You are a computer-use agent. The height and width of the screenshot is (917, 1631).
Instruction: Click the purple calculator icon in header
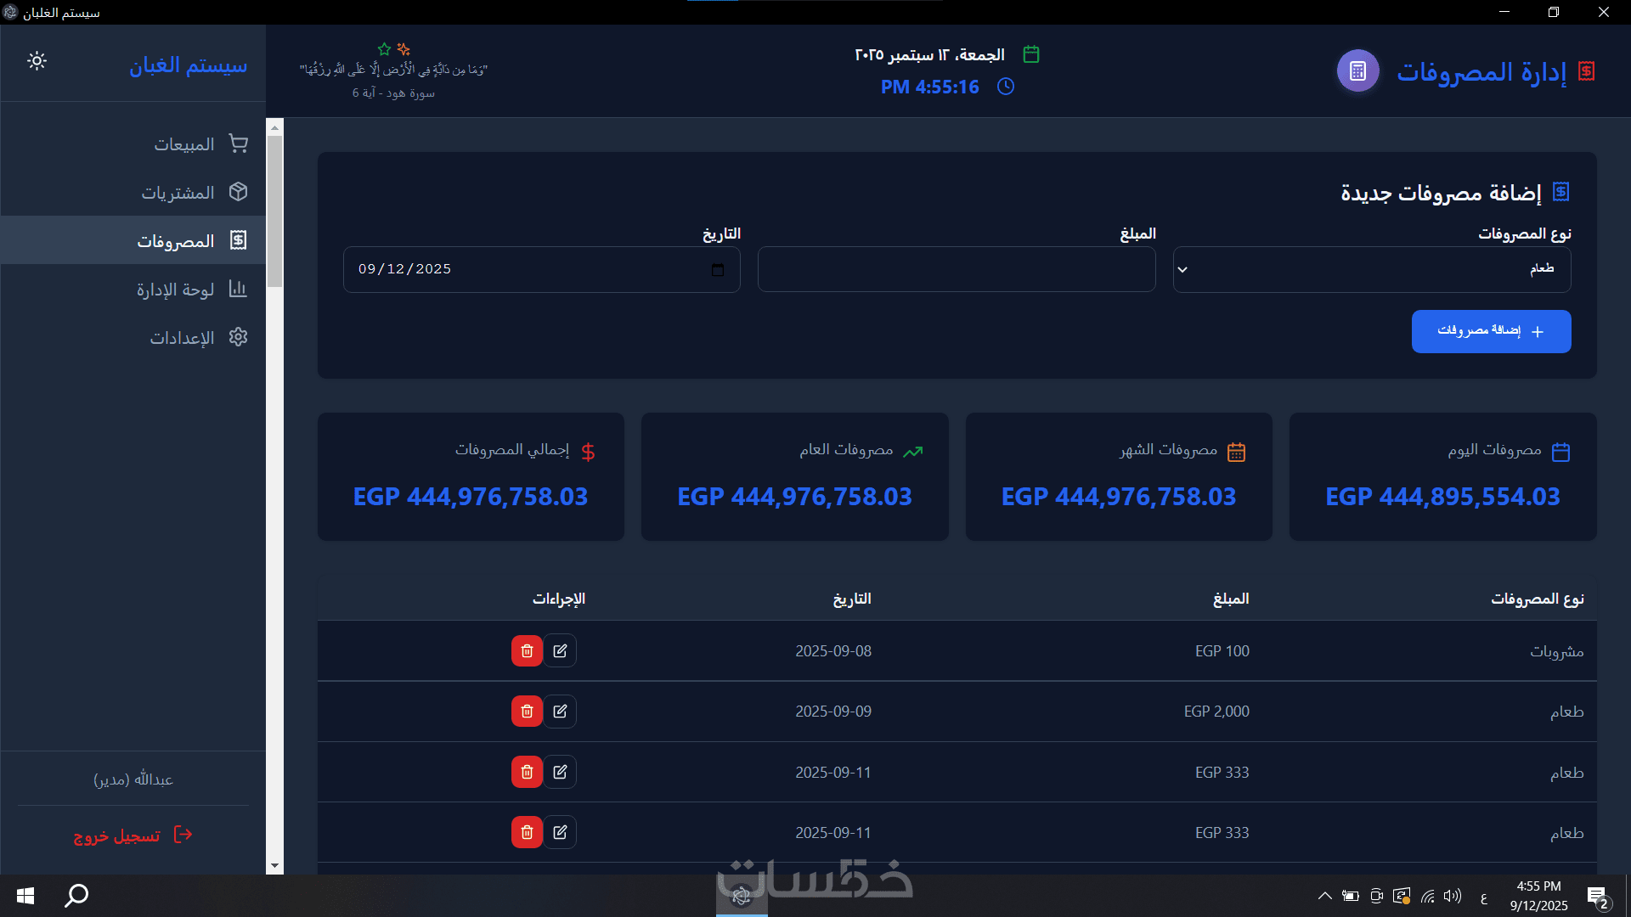tap(1357, 71)
